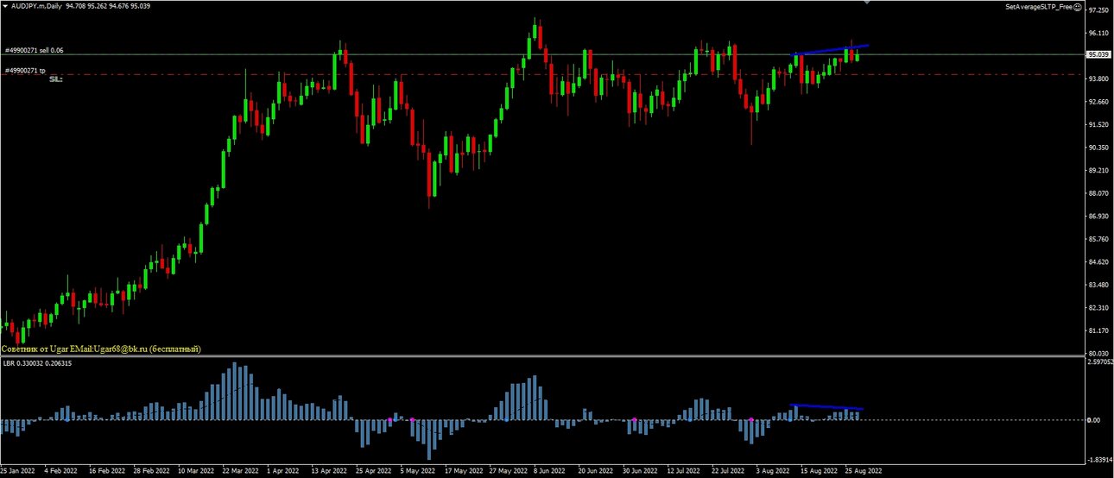The height and width of the screenshot is (478, 1114).
Task: Click the 96.110 price scale value
Action: pos(1099,33)
